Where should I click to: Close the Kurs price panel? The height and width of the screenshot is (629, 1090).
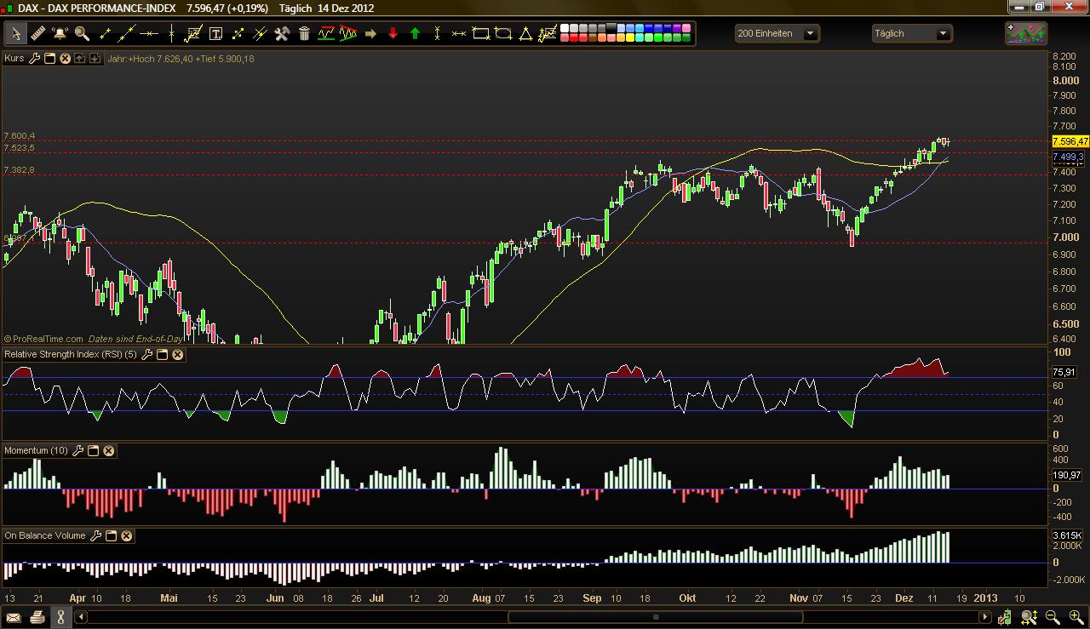65,59
